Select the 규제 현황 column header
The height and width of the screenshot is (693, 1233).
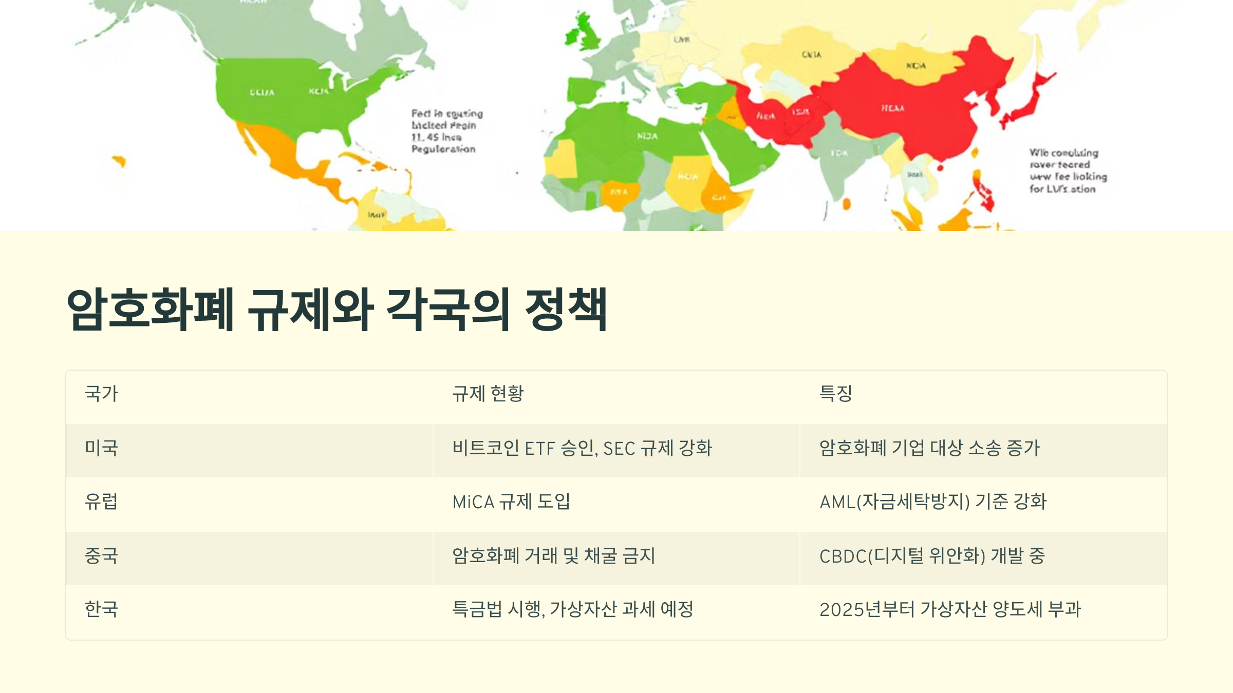(488, 394)
